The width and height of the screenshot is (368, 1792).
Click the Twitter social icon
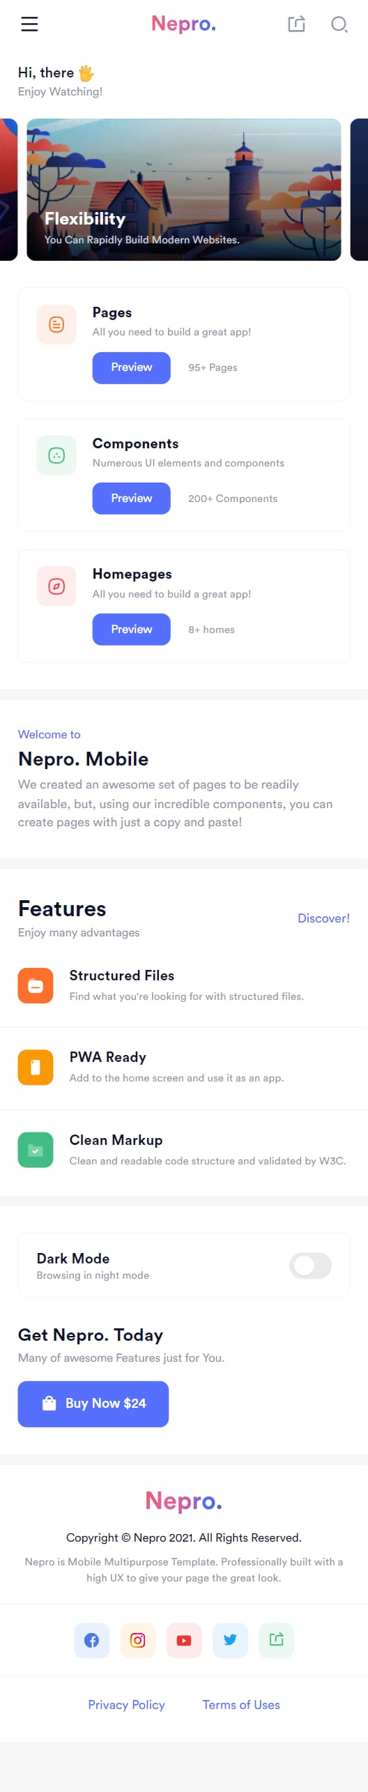pos(230,1640)
